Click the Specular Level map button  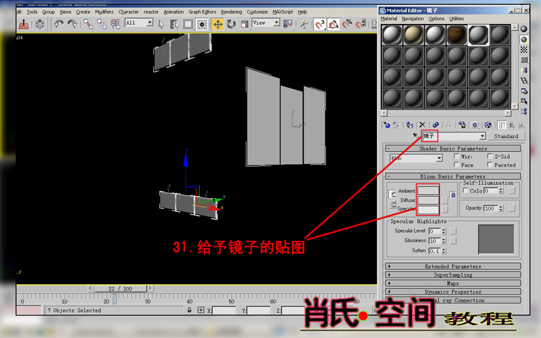pyautogui.click(x=454, y=231)
